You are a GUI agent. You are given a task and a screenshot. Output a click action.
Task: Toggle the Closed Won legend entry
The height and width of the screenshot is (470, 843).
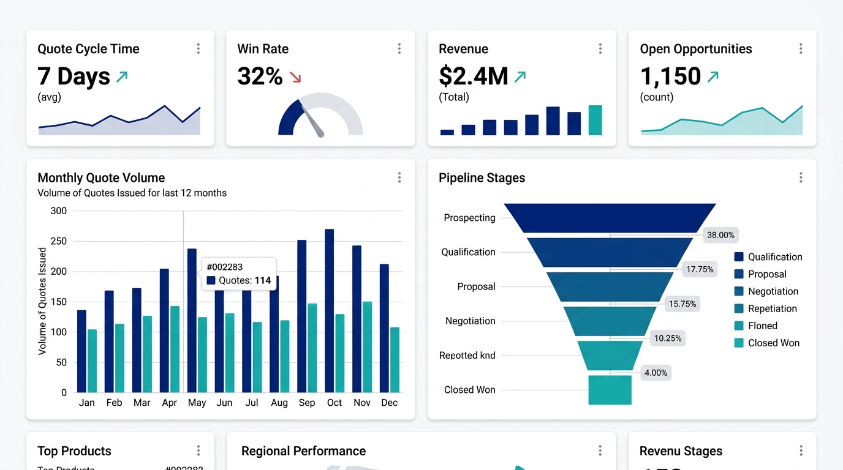pyautogui.click(x=767, y=343)
